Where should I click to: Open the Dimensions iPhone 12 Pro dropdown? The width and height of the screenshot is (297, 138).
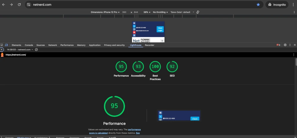(x=105, y=12)
